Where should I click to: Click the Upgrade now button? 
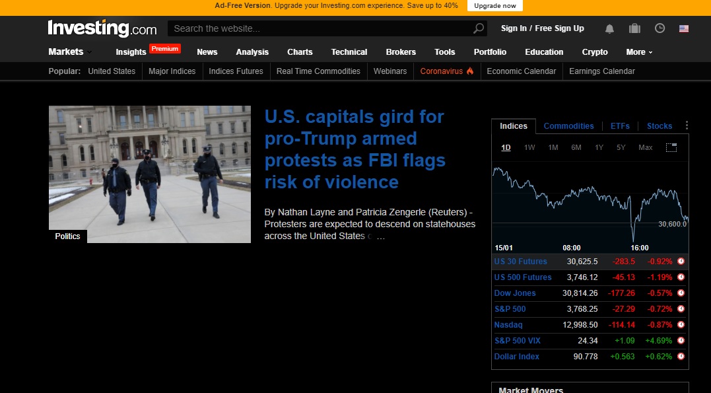coord(494,5)
